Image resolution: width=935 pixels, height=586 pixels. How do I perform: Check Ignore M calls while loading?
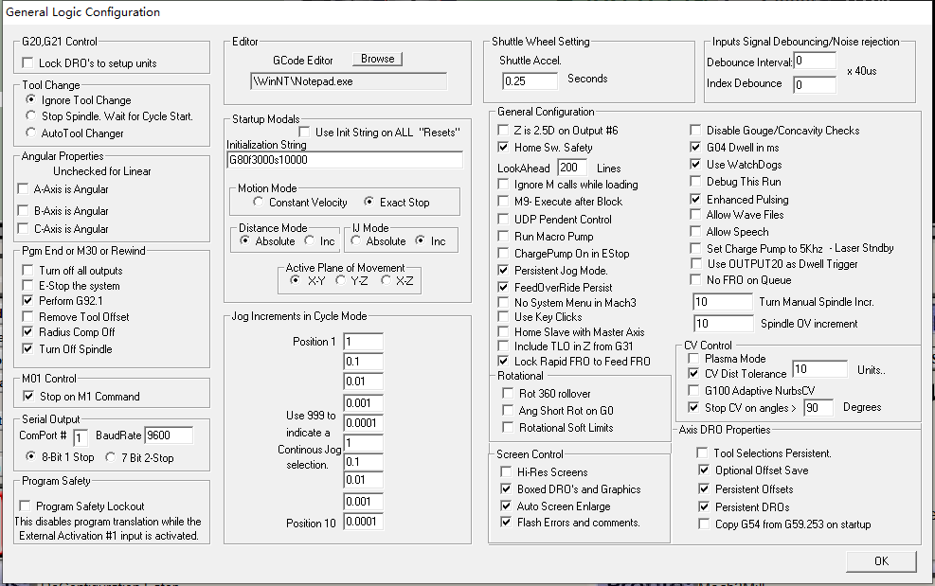pyautogui.click(x=503, y=185)
